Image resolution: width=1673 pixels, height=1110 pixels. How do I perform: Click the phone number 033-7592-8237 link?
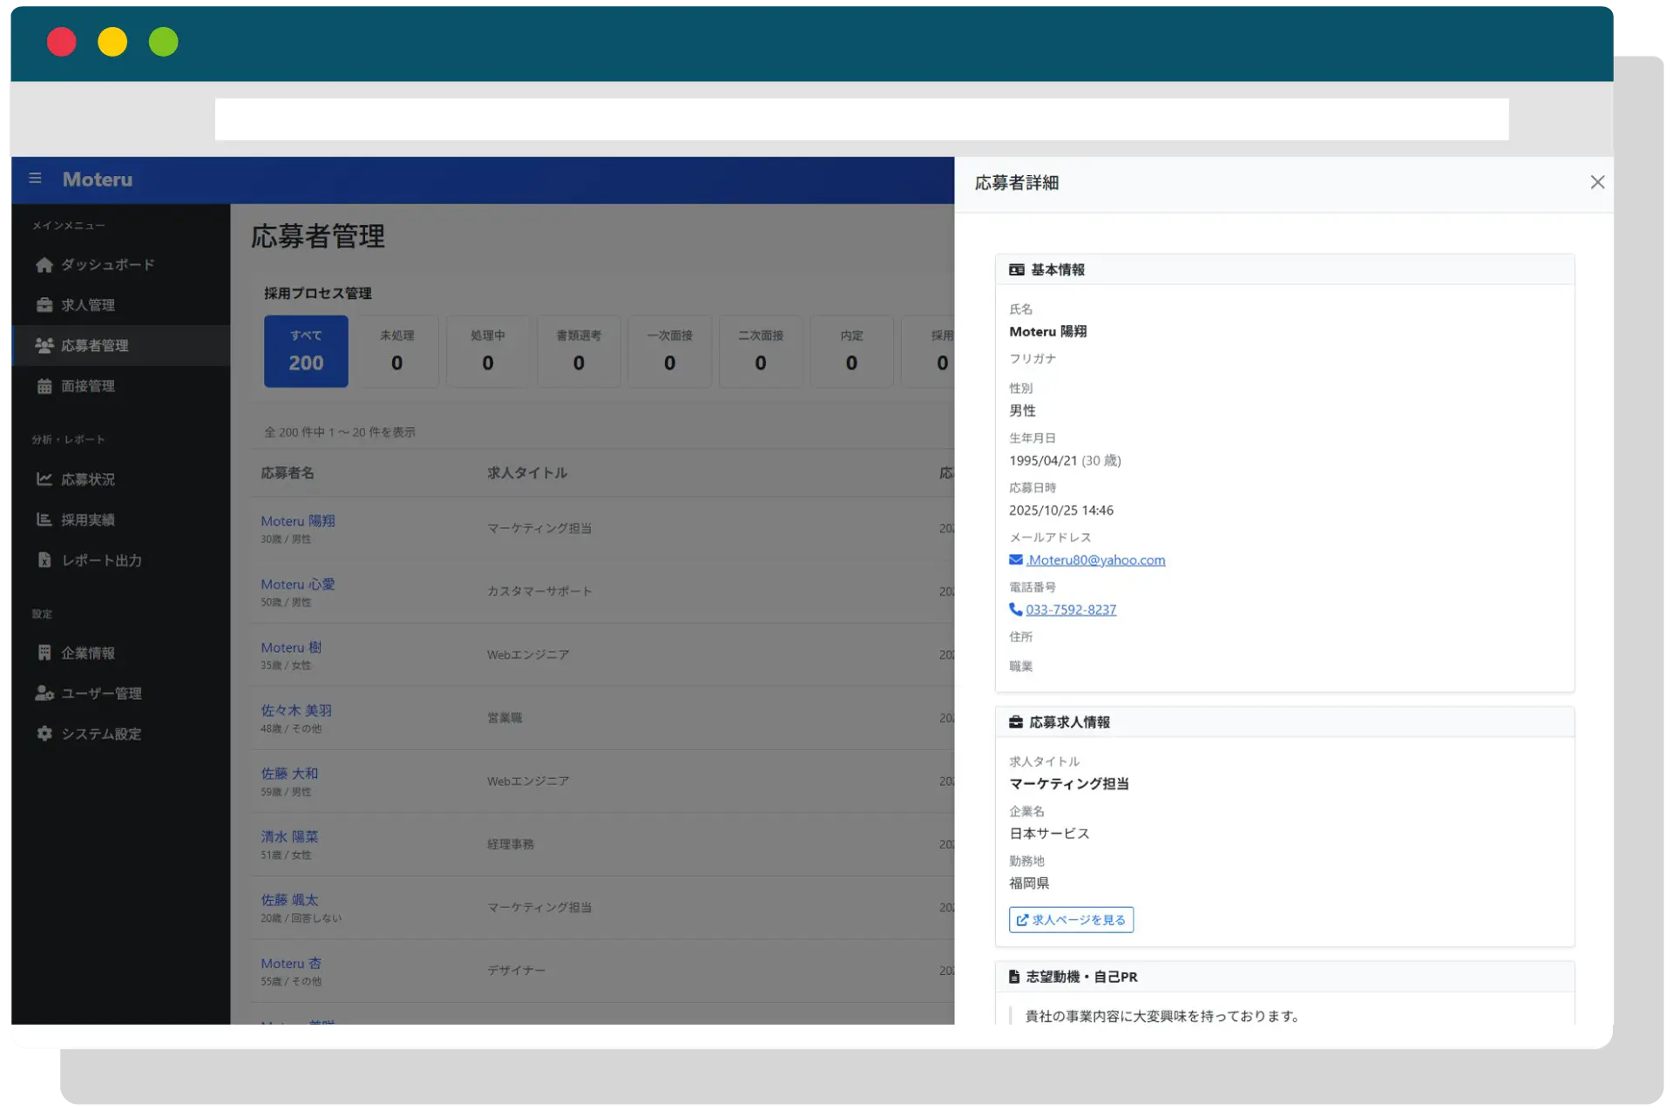point(1071,610)
